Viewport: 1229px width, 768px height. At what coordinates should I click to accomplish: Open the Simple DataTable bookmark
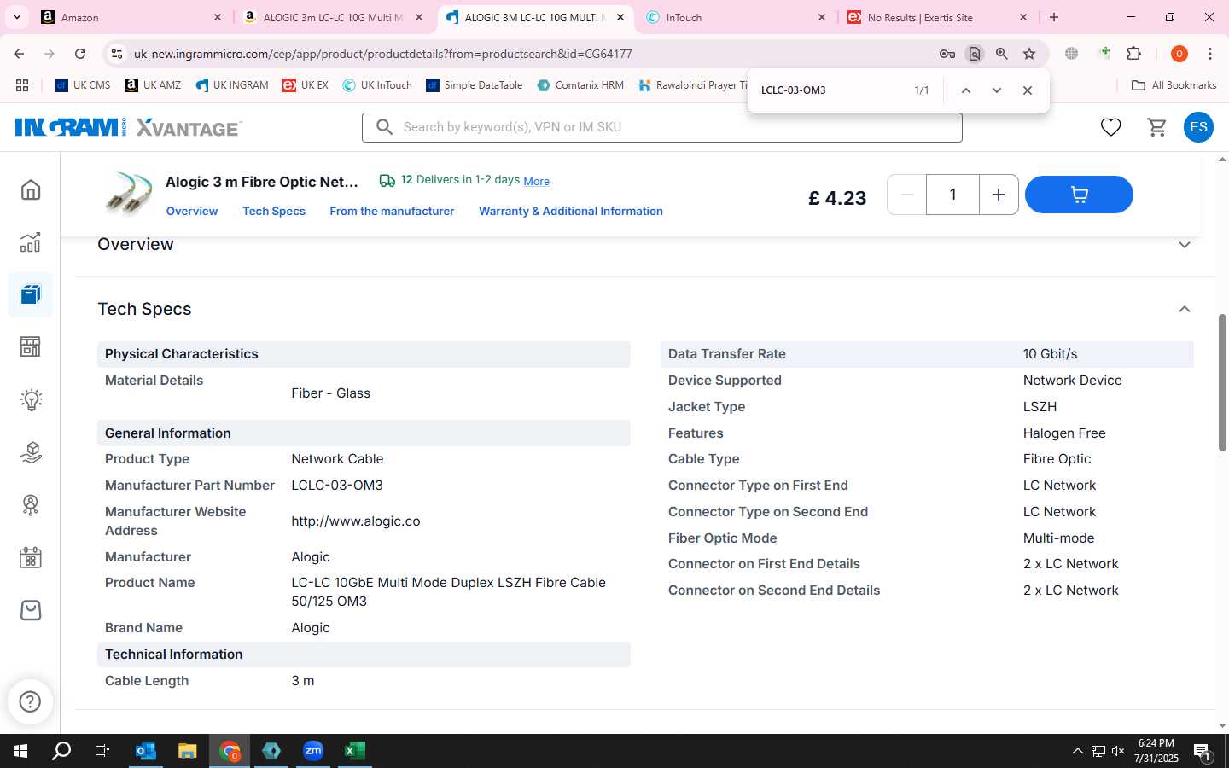tap(474, 85)
